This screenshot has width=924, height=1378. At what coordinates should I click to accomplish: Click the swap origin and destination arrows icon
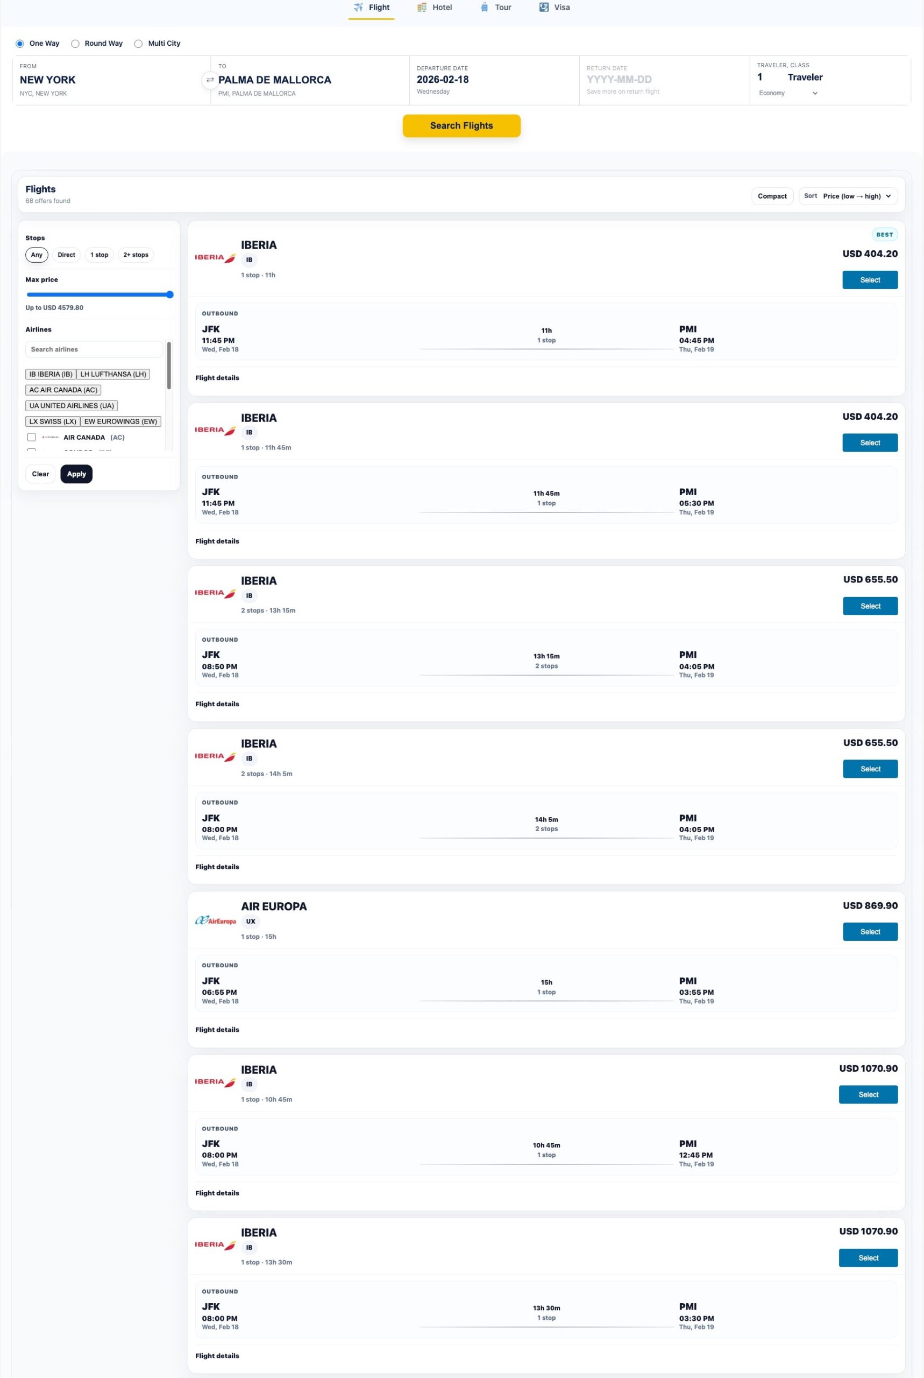[x=210, y=79]
